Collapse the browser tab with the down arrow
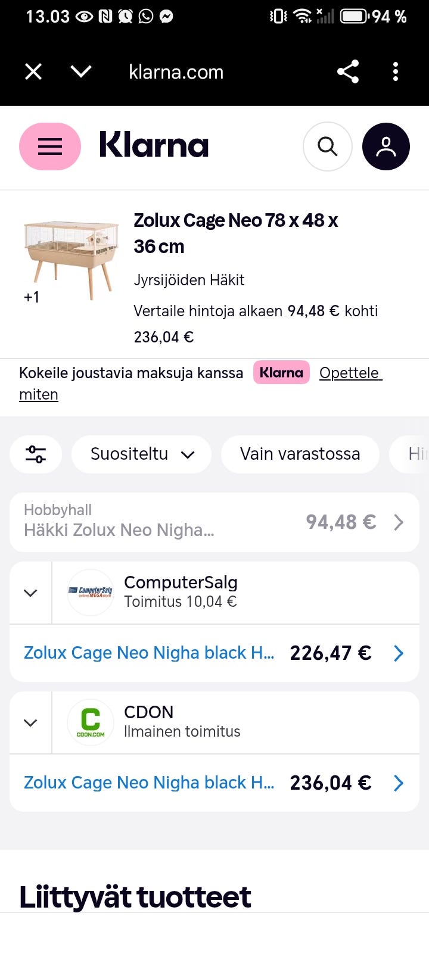 pyautogui.click(x=80, y=71)
